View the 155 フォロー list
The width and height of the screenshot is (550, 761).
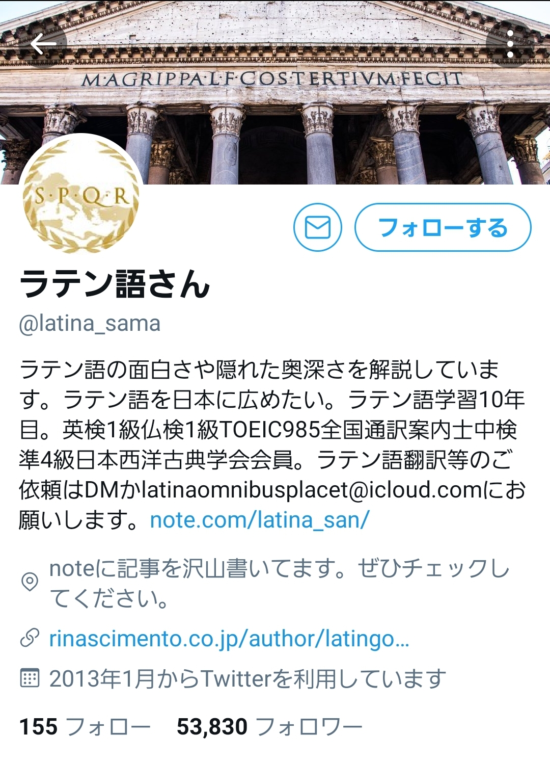[x=85, y=726]
